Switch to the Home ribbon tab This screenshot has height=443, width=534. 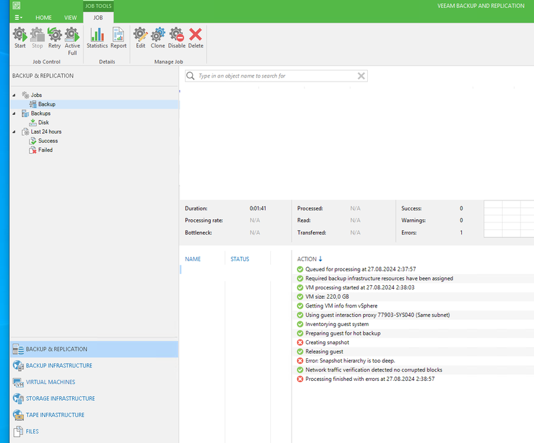[43, 17]
